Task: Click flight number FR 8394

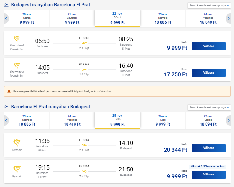Action: (x=84, y=166)
